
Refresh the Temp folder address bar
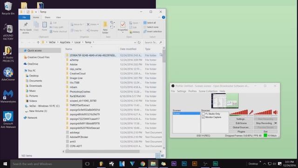pos(139,42)
